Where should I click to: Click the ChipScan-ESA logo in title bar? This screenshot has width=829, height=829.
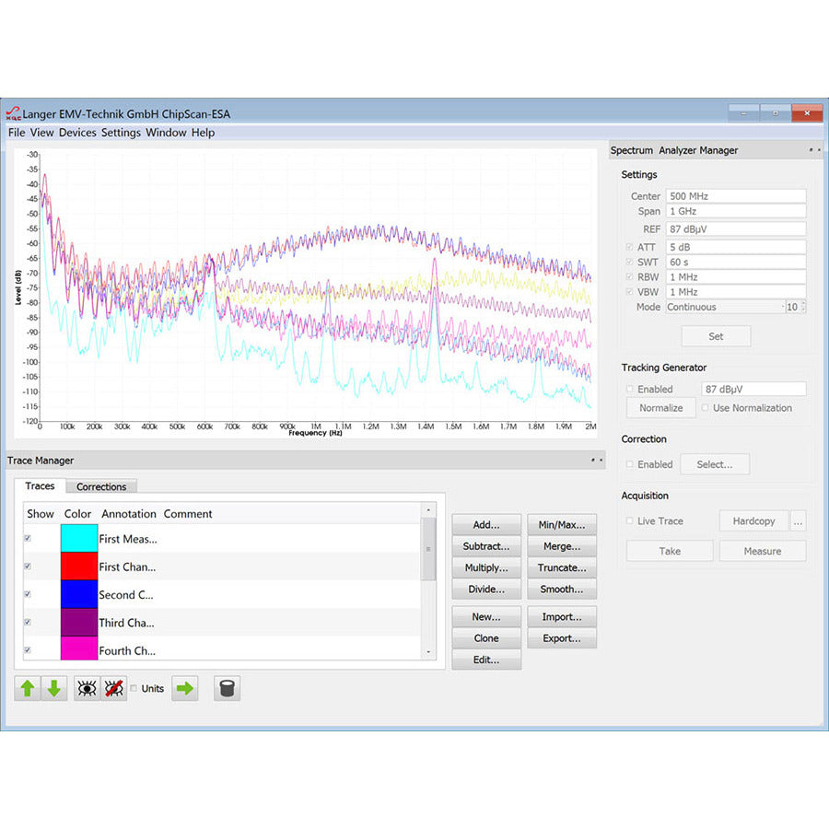(14, 114)
